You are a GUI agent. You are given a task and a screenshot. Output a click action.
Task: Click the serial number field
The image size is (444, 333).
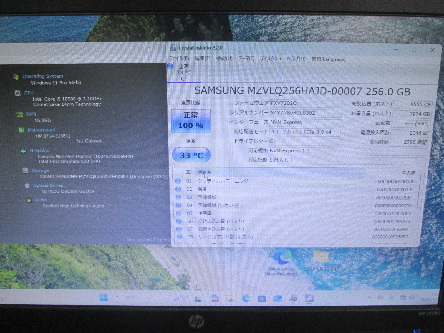tap(305, 113)
